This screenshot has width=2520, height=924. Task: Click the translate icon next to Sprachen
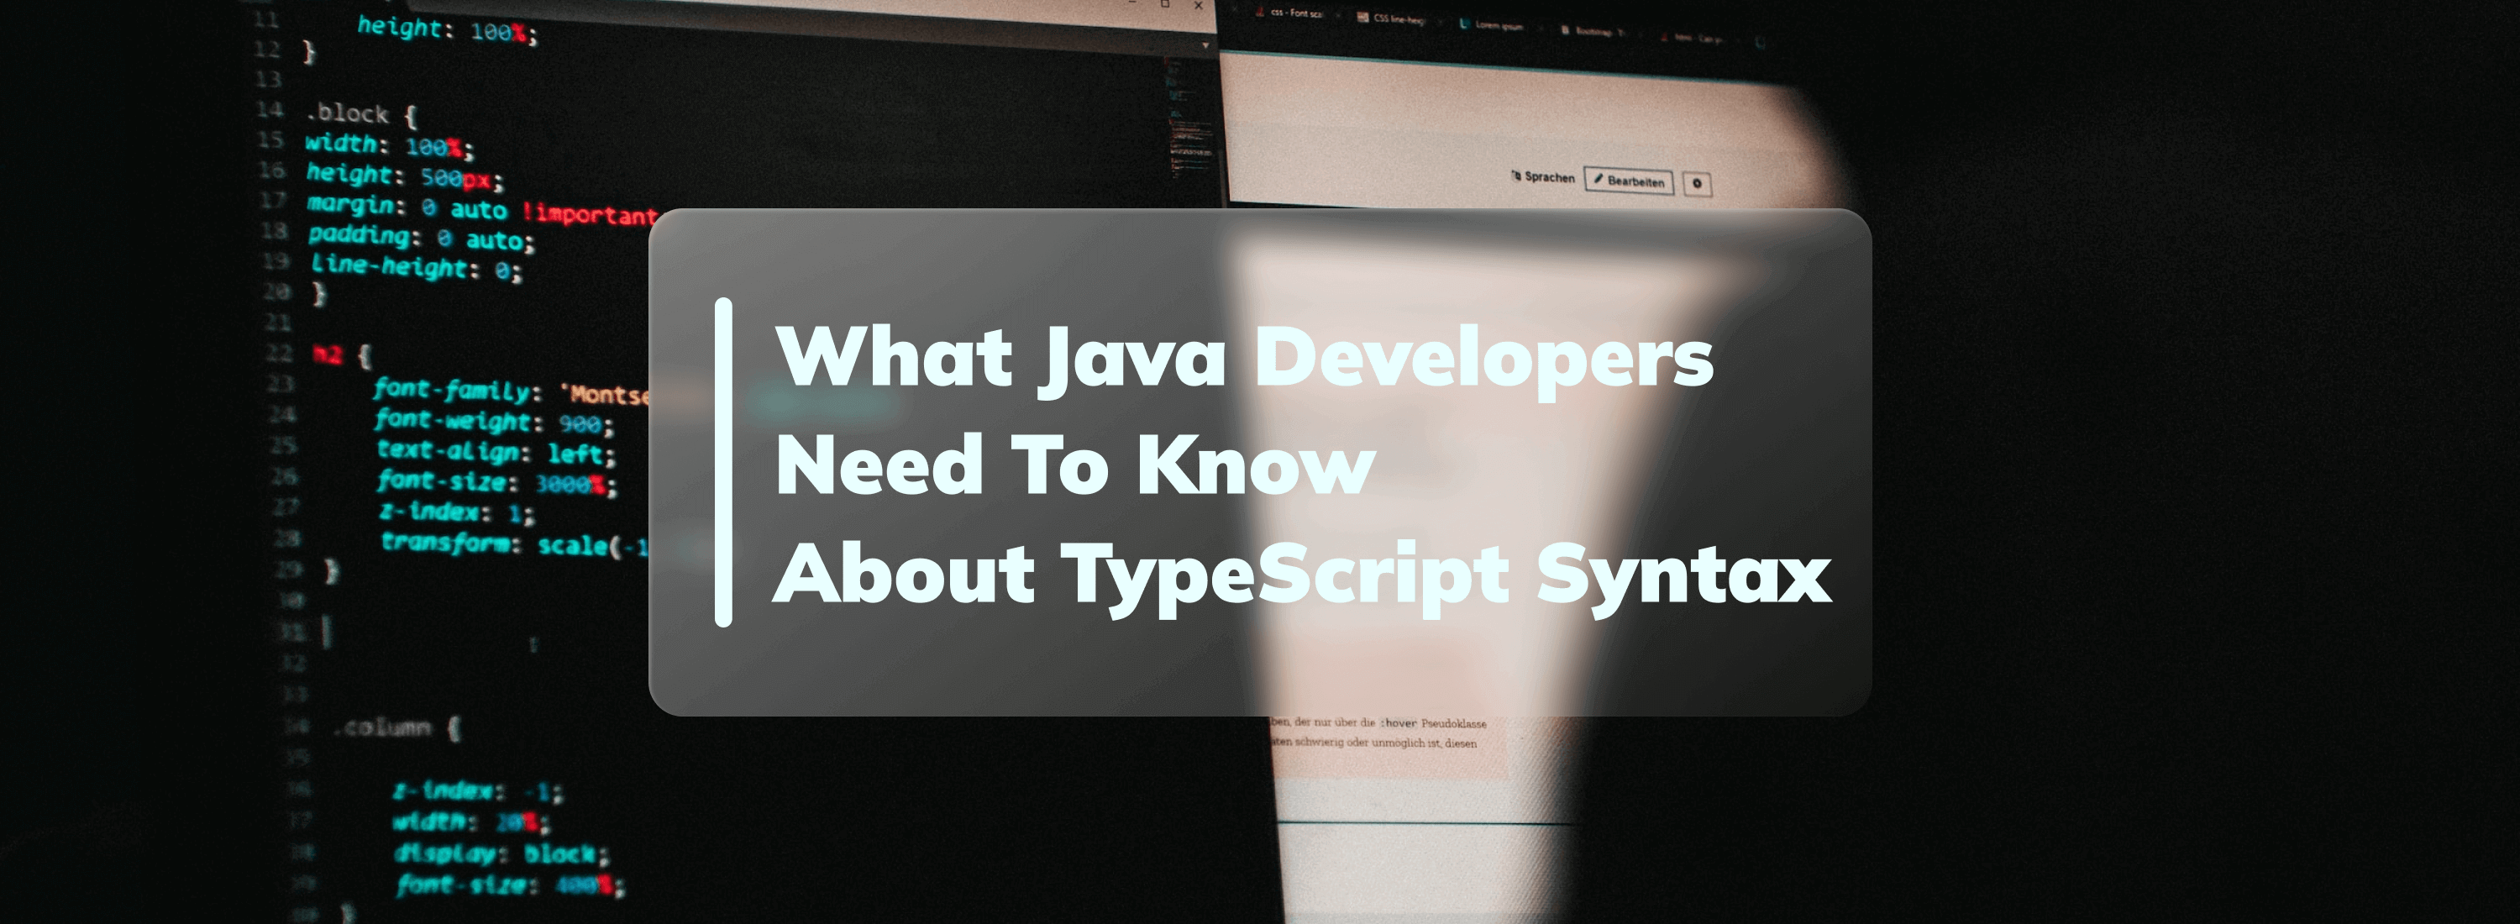[1516, 176]
